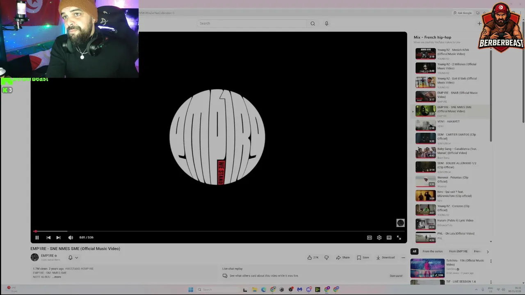Click the chat bubble icon in Live chat replay
Viewport: 525px width, 295px height.
[225, 276]
